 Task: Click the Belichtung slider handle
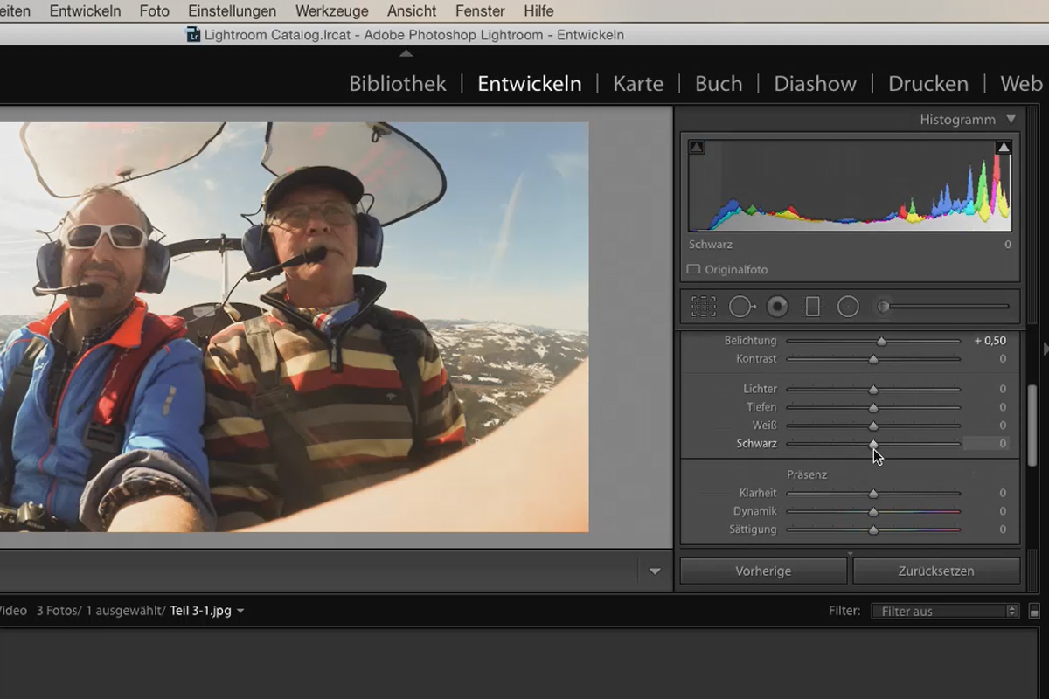881,342
